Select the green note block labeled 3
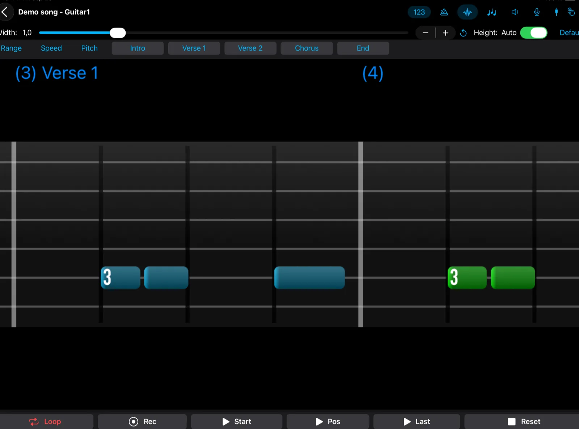This screenshot has width=579, height=429. click(x=467, y=278)
